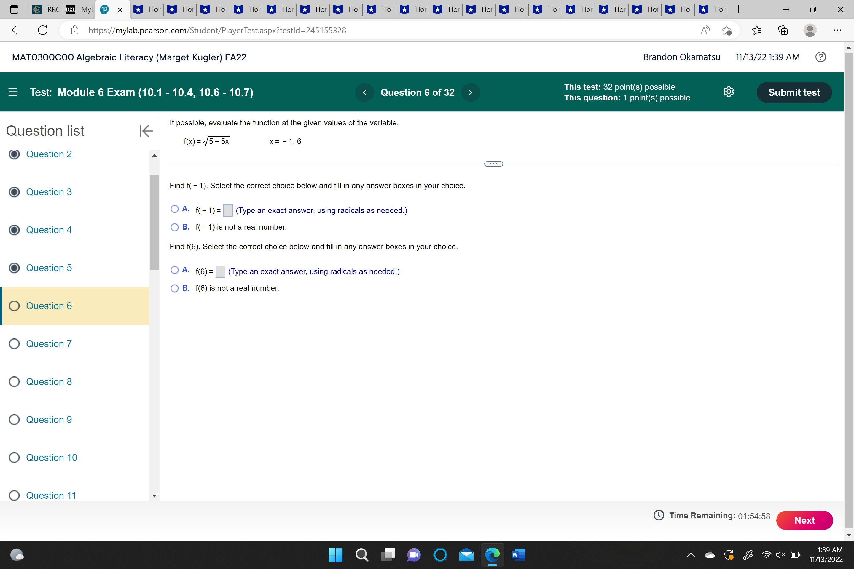Image resolution: width=854 pixels, height=569 pixels.
Task: Select Question 9 in the question list
Action: click(x=49, y=420)
